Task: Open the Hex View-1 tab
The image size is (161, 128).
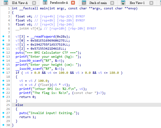Action: click(x=137, y=3)
